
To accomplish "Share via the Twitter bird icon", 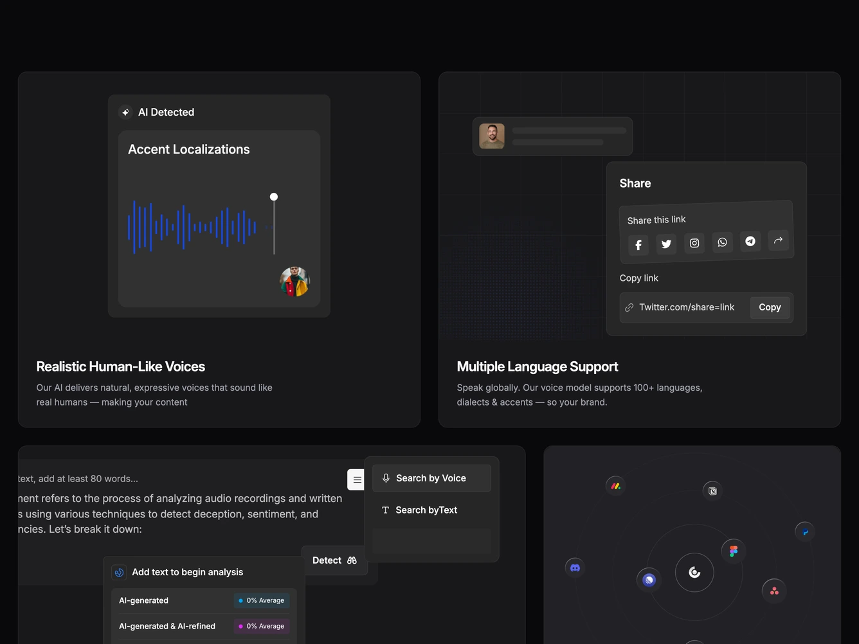I will coord(666,244).
